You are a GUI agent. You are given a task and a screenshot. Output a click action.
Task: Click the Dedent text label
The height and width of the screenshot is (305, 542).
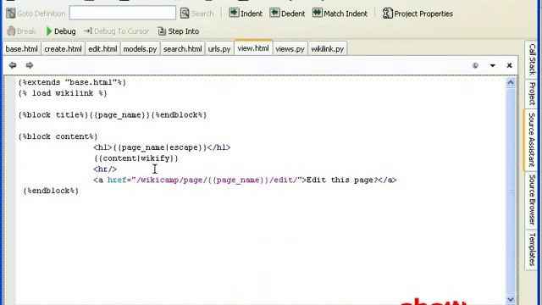click(x=293, y=14)
